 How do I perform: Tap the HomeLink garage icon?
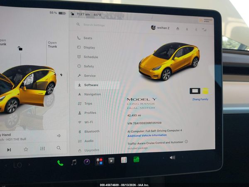[178, 29]
